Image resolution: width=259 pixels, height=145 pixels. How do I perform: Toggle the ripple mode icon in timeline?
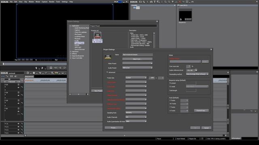point(7,77)
